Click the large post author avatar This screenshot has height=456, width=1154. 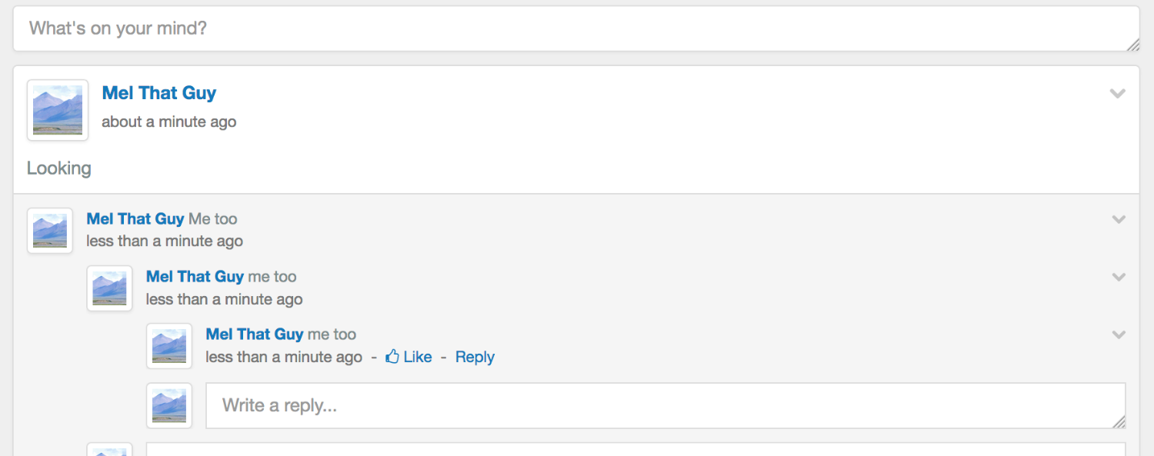pyautogui.click(x=58, y=110)
